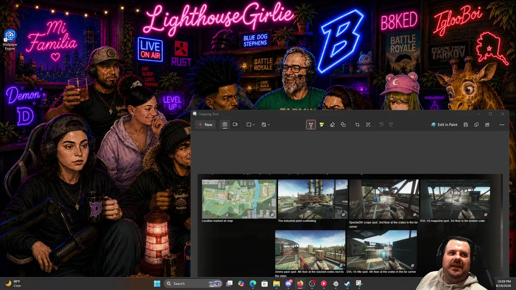Click the DVL-10 magazine spot thumbnail
516x290 pixels.
455,199
